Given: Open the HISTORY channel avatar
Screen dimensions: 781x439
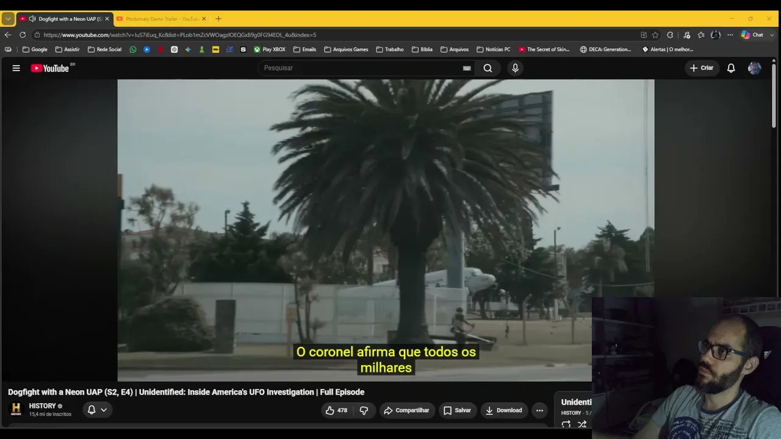Looking at the screenshot, I should [x=16, y=410].
